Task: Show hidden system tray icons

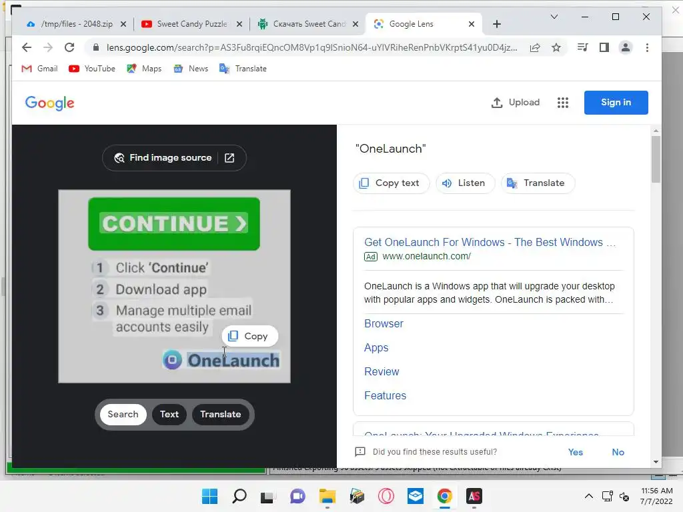Action: click(x=588, y=496)
